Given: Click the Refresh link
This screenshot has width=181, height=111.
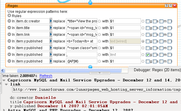Looking at the screenshot, I should pos(46,76).
